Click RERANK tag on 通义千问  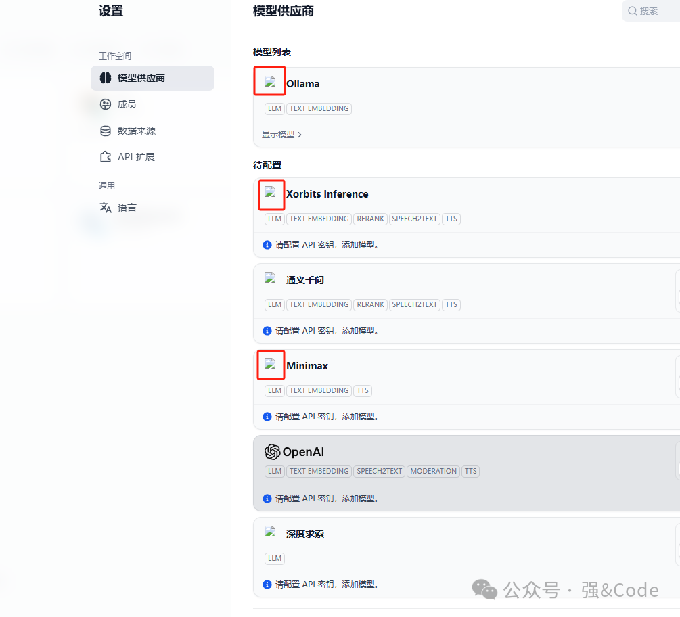(370, 305)
